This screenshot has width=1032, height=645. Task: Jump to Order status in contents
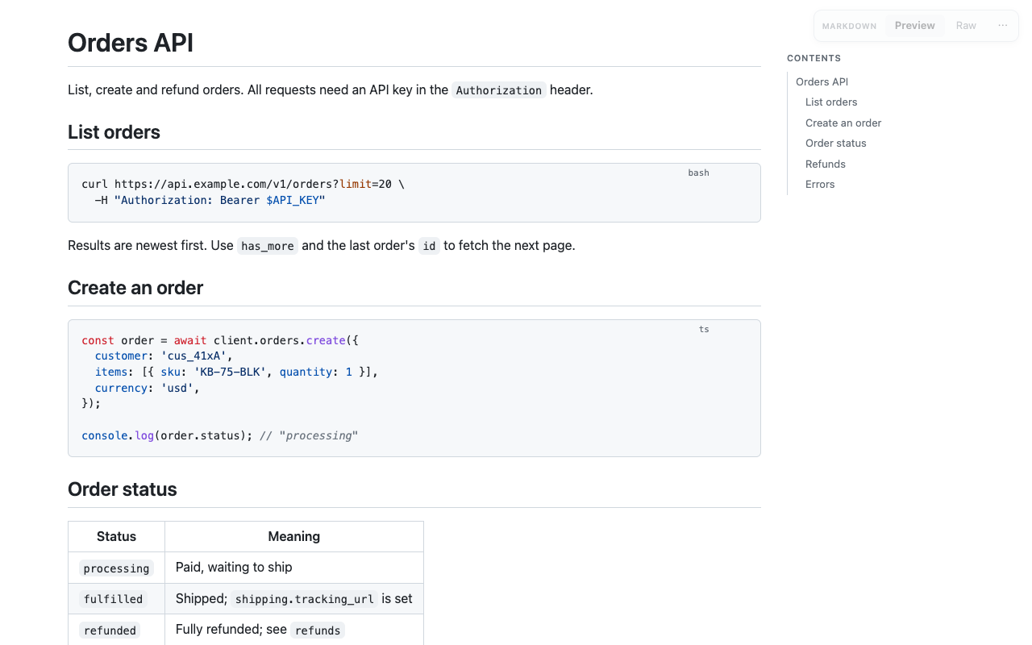(x=836, y=144)
